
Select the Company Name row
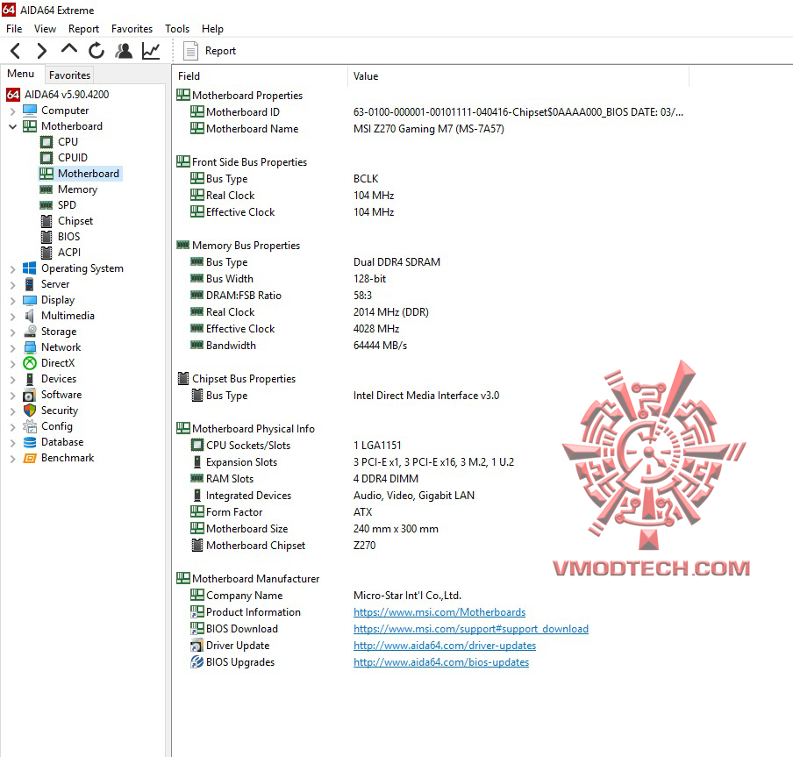[432, 596]
